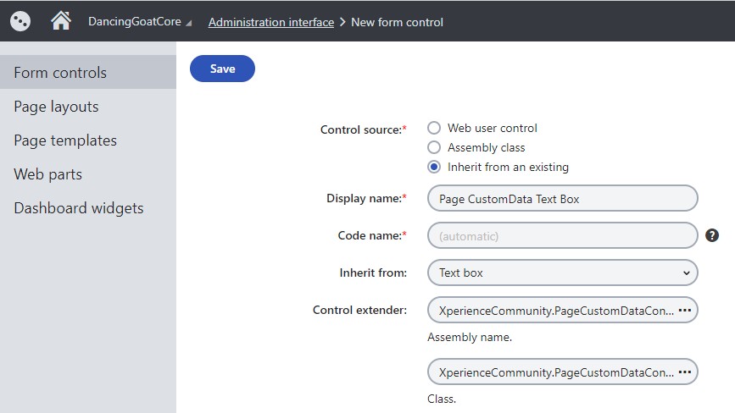Open assembly name selector ellipsis
Viewport: 735px width, 413px height.
click(685, 311)
